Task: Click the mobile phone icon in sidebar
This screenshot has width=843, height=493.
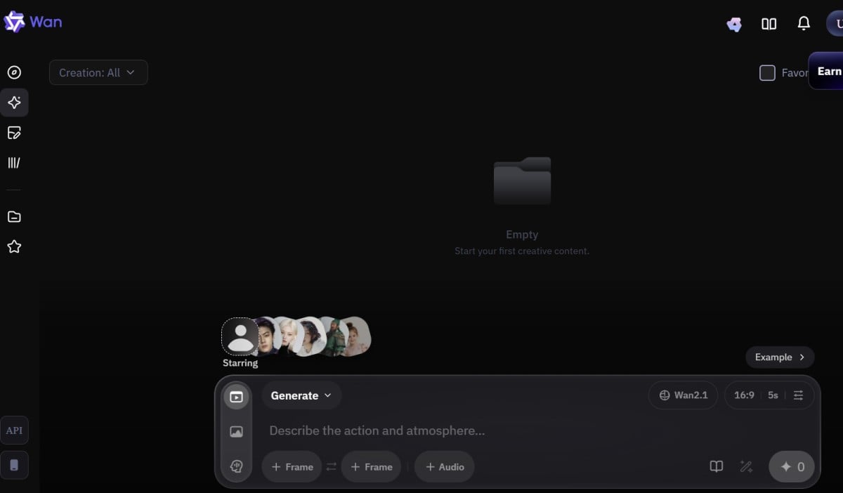Action: click(x=14, y=465)
